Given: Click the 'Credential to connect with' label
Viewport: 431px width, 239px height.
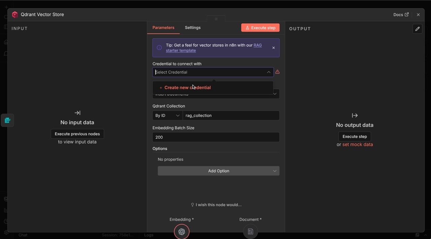Looking at the screenshot, I should pos(177,64).
